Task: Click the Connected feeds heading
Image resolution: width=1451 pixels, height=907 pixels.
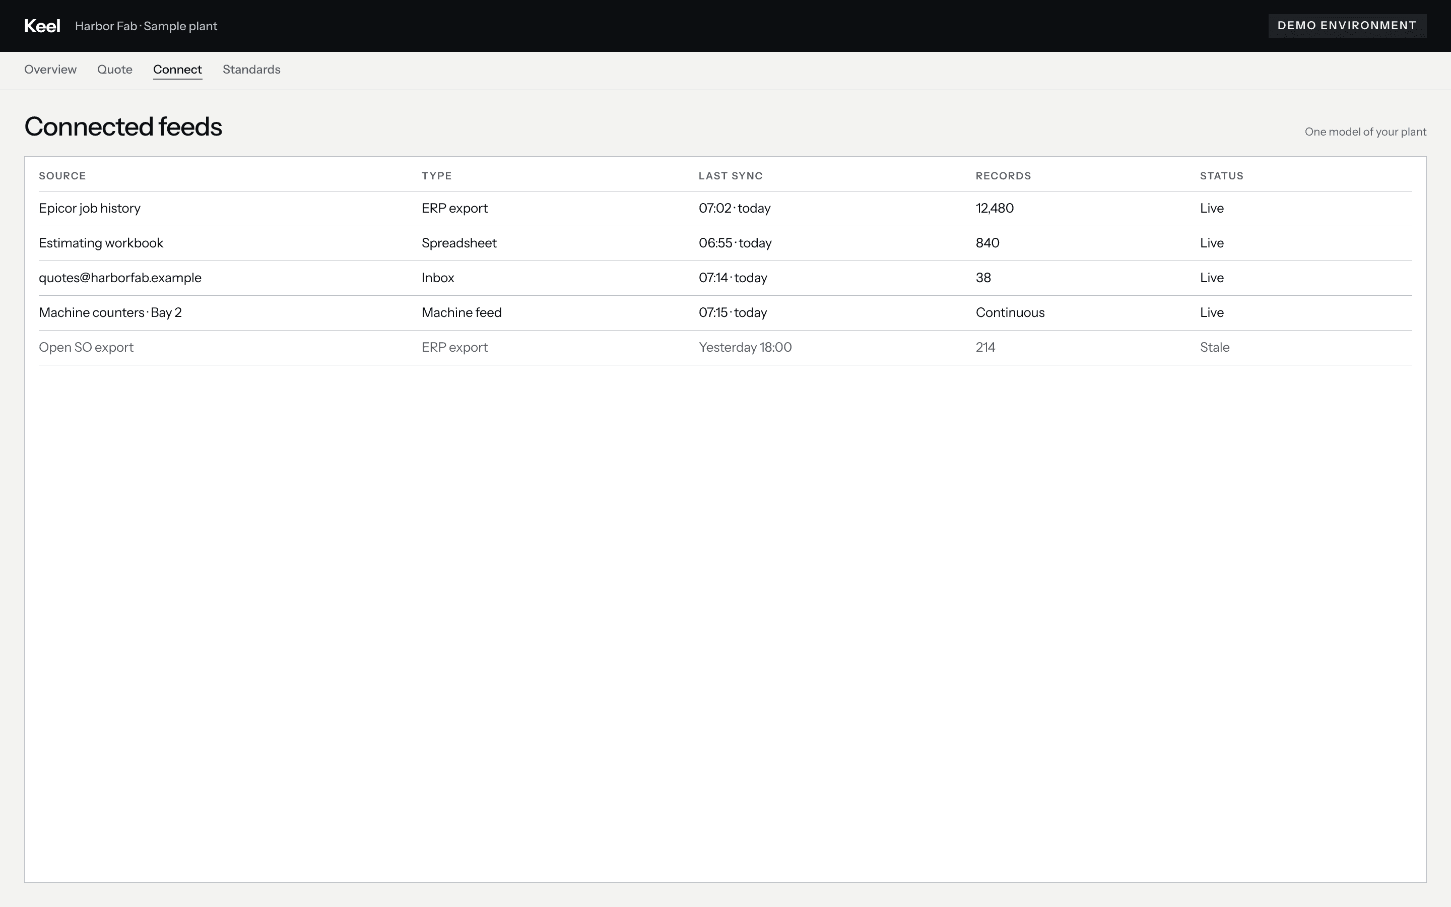Action: click(123, 126)
